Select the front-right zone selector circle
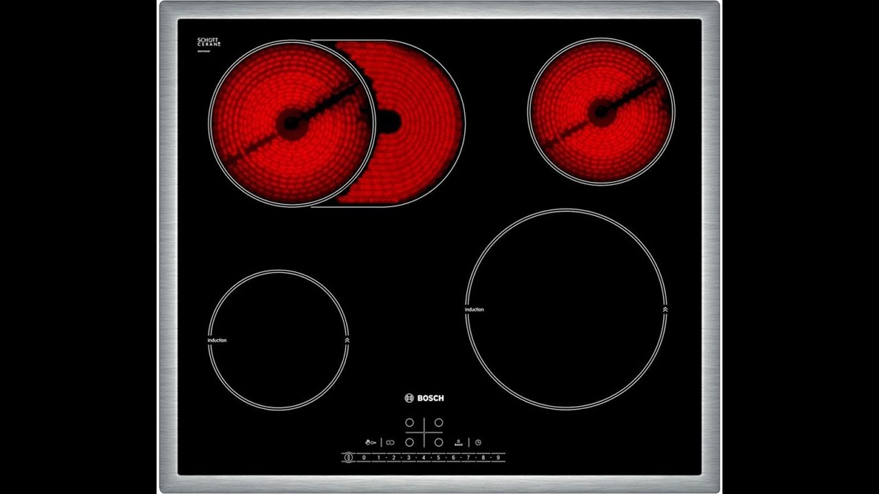This screenshot has width=879, height=494. coord(439,443)
